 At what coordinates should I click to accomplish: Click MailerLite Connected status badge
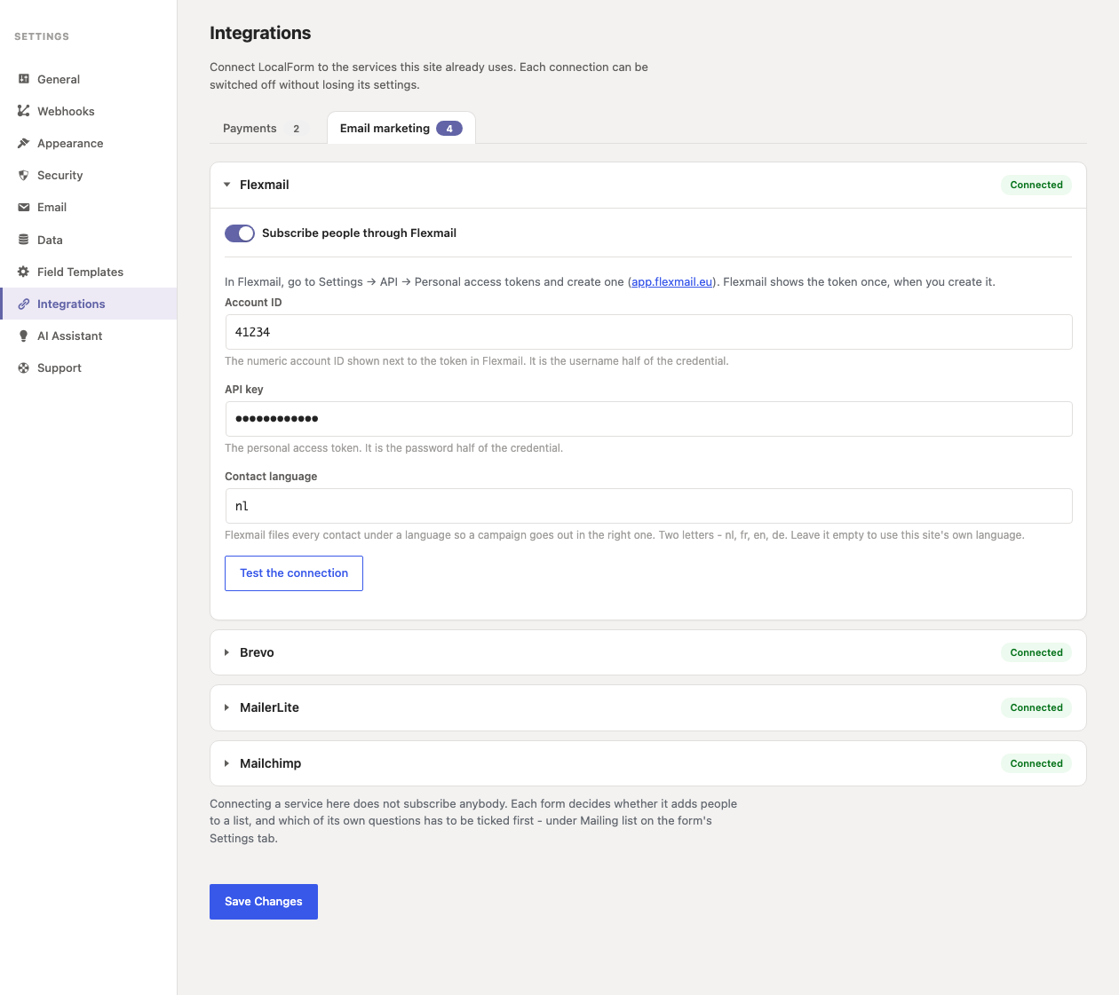pyautogui.click(x=1036, y=707)
